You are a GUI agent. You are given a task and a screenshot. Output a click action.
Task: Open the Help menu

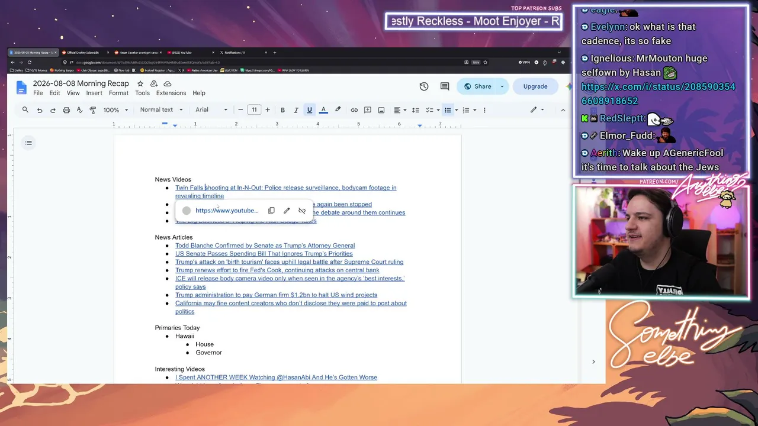[x=199, y=93]
